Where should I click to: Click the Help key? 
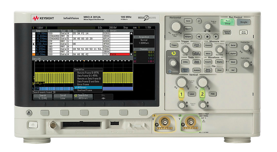pos(213,94)
